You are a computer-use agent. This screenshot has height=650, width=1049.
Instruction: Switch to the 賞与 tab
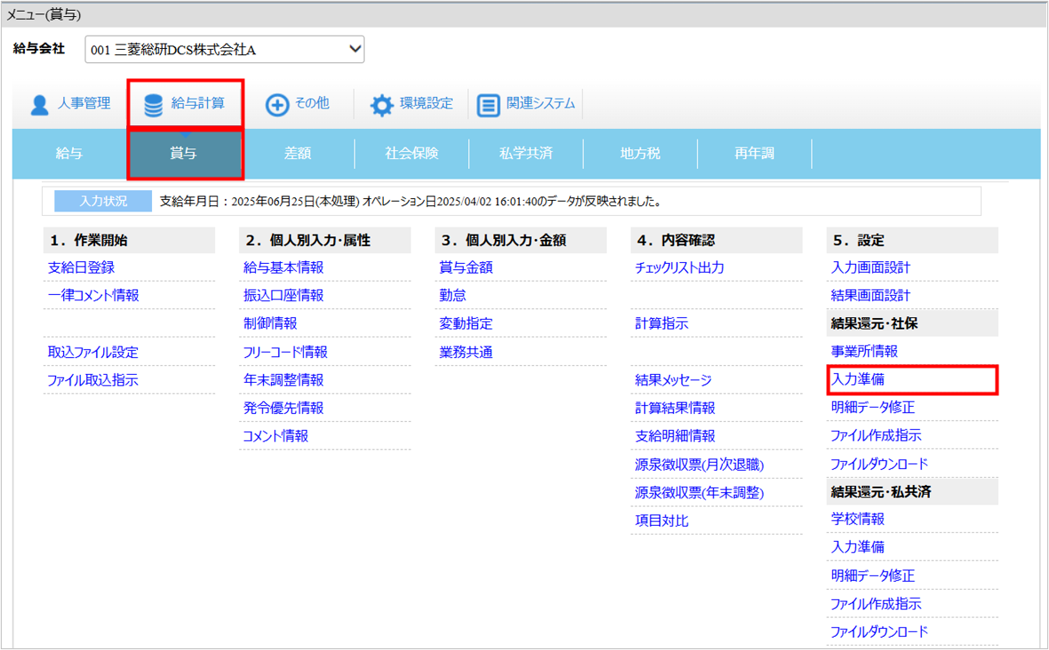184,154
